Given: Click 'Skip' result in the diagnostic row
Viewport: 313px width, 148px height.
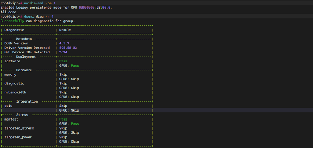Looking at the screenshot, I should click(x=63, y=83).
